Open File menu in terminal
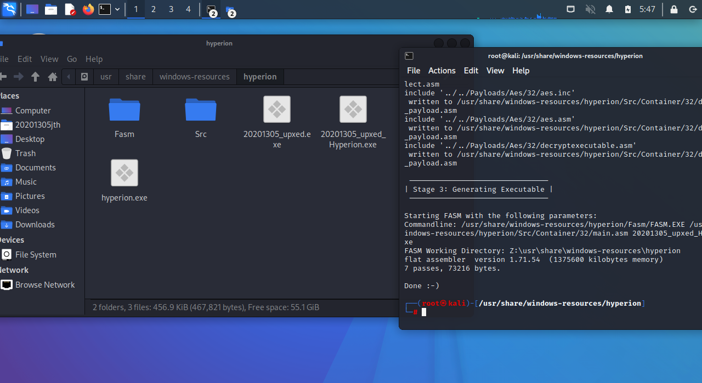The image size is (702, 383). [x=414, y=71]
